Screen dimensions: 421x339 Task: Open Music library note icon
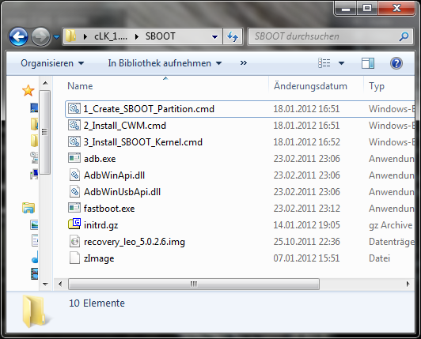(x=35, y=258)
